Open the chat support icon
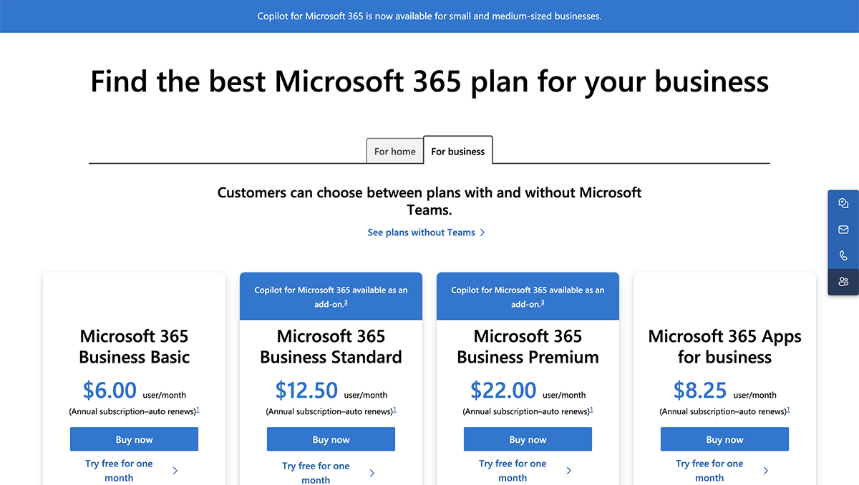859x485 pixels. click(x=843, y=202)
